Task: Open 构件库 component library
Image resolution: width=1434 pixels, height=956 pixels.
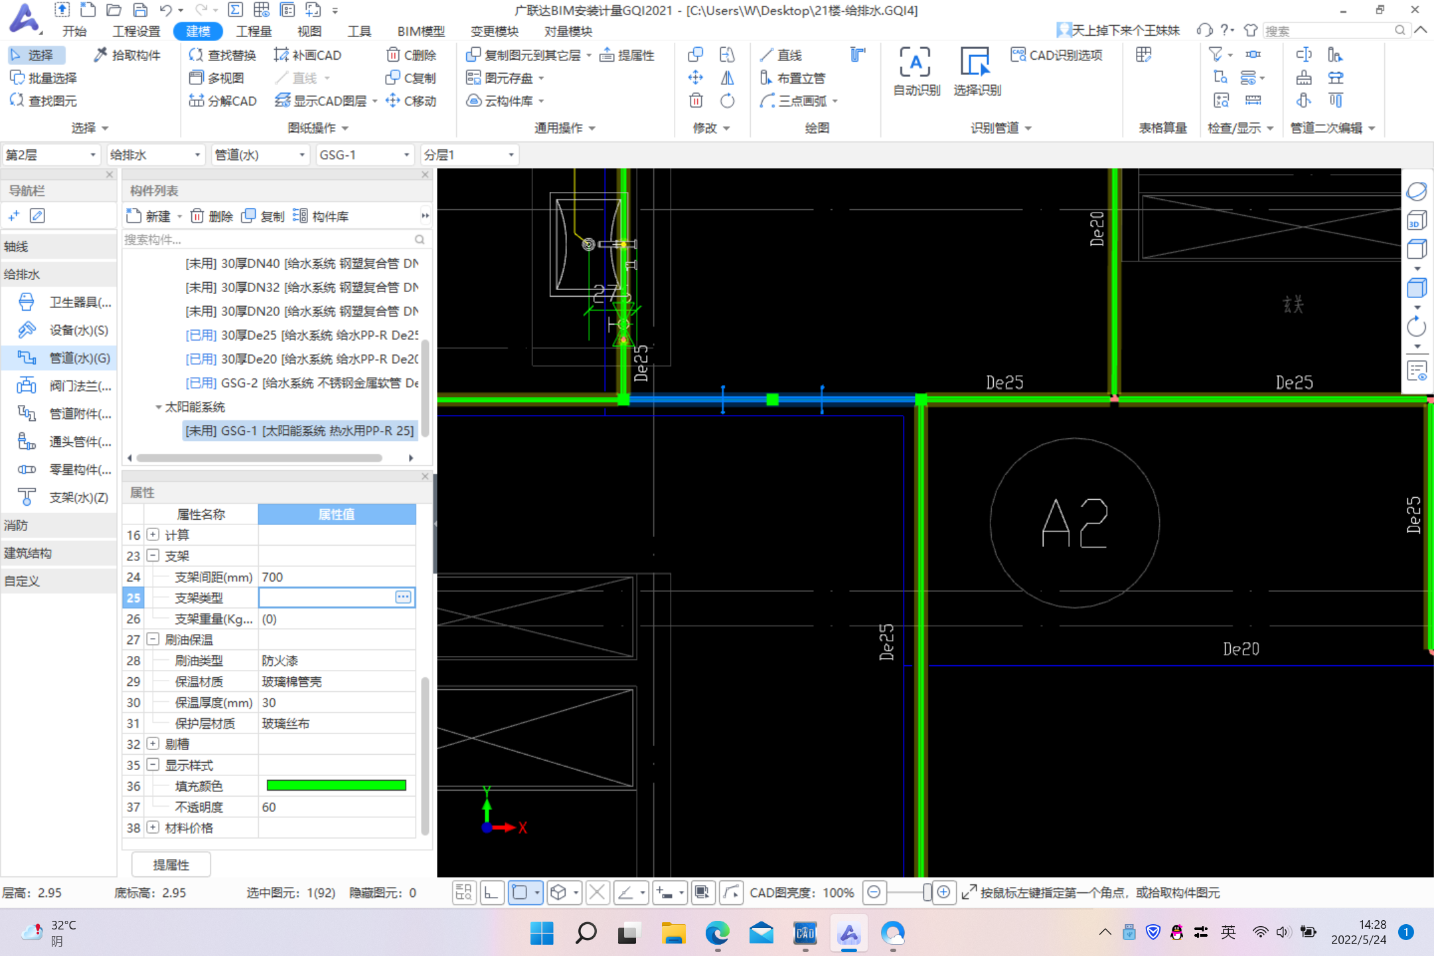Action: pos(321,216)
